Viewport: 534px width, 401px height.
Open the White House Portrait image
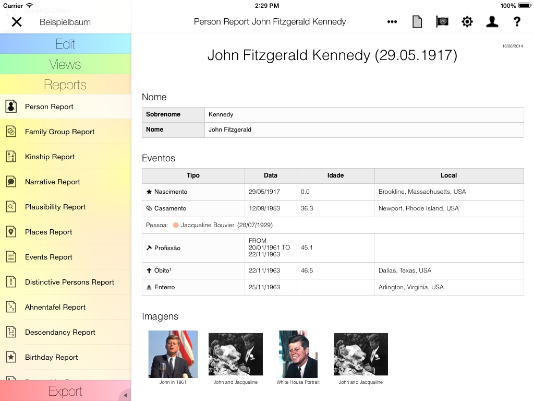pos(298,354)
